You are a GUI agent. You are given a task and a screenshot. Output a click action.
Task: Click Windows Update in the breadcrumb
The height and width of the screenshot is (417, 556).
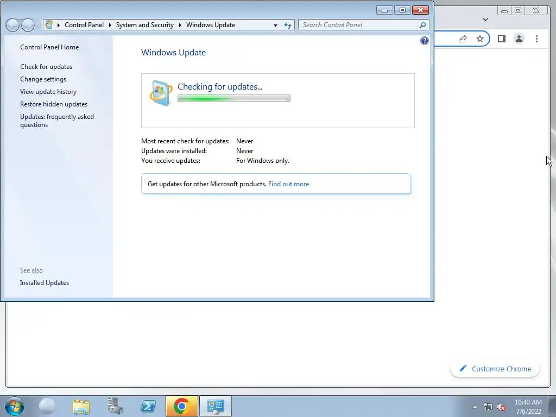tap(211, 25)
